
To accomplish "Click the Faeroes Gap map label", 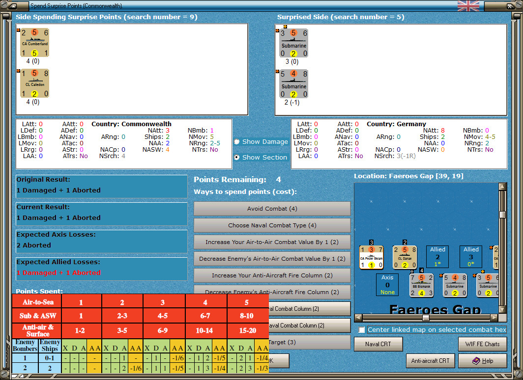I will tap(436, 309).
